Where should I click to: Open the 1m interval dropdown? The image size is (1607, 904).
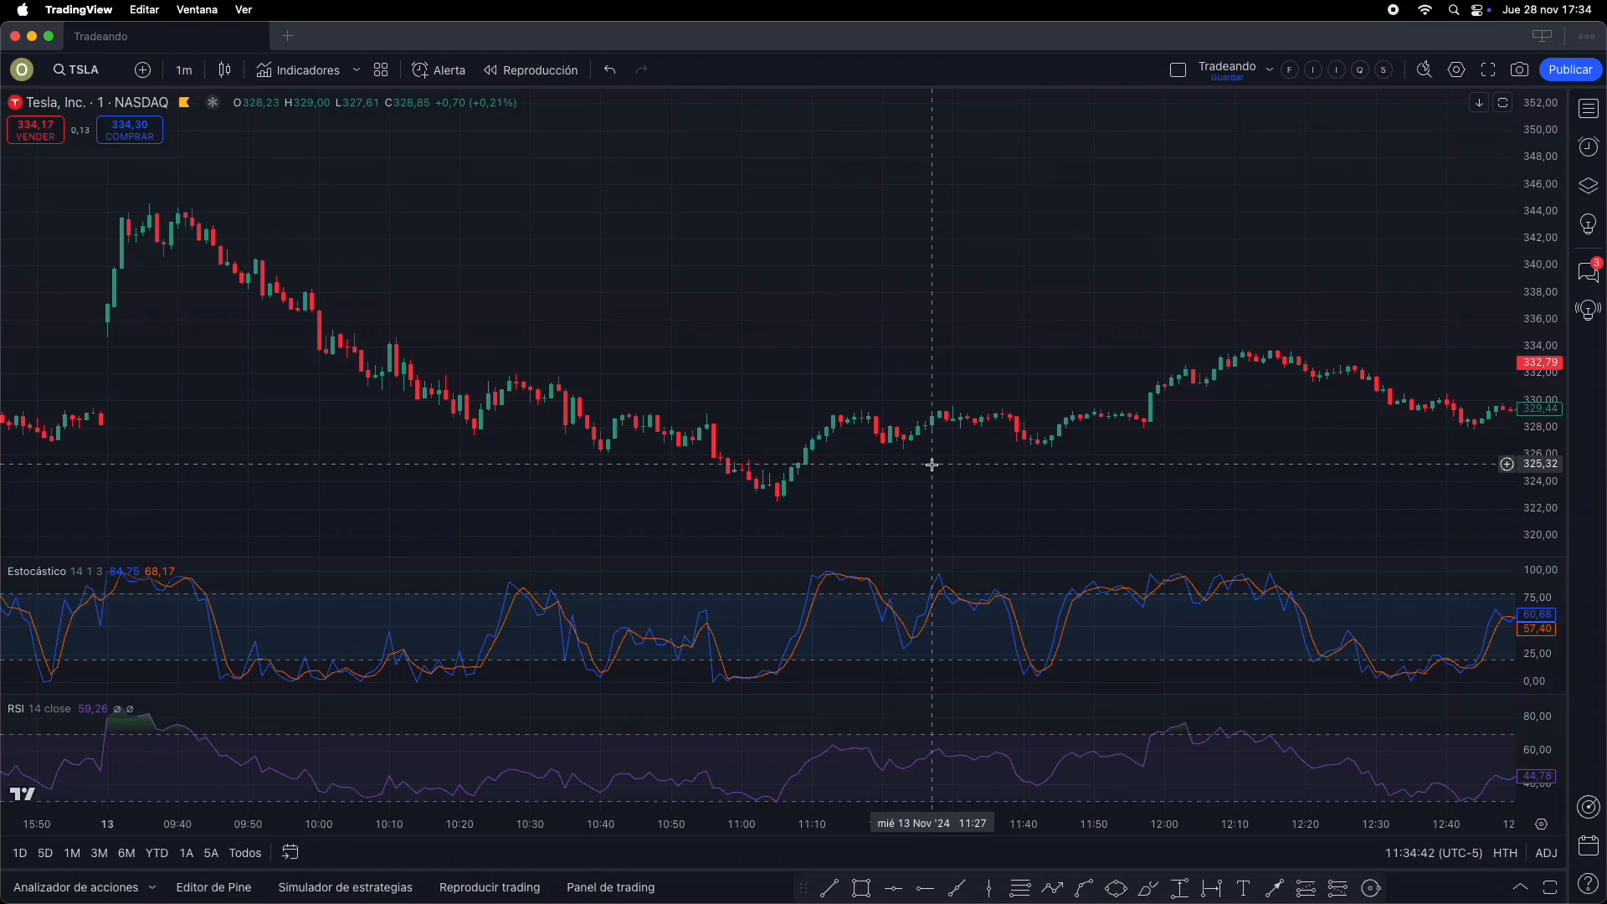tap(184, 70)
